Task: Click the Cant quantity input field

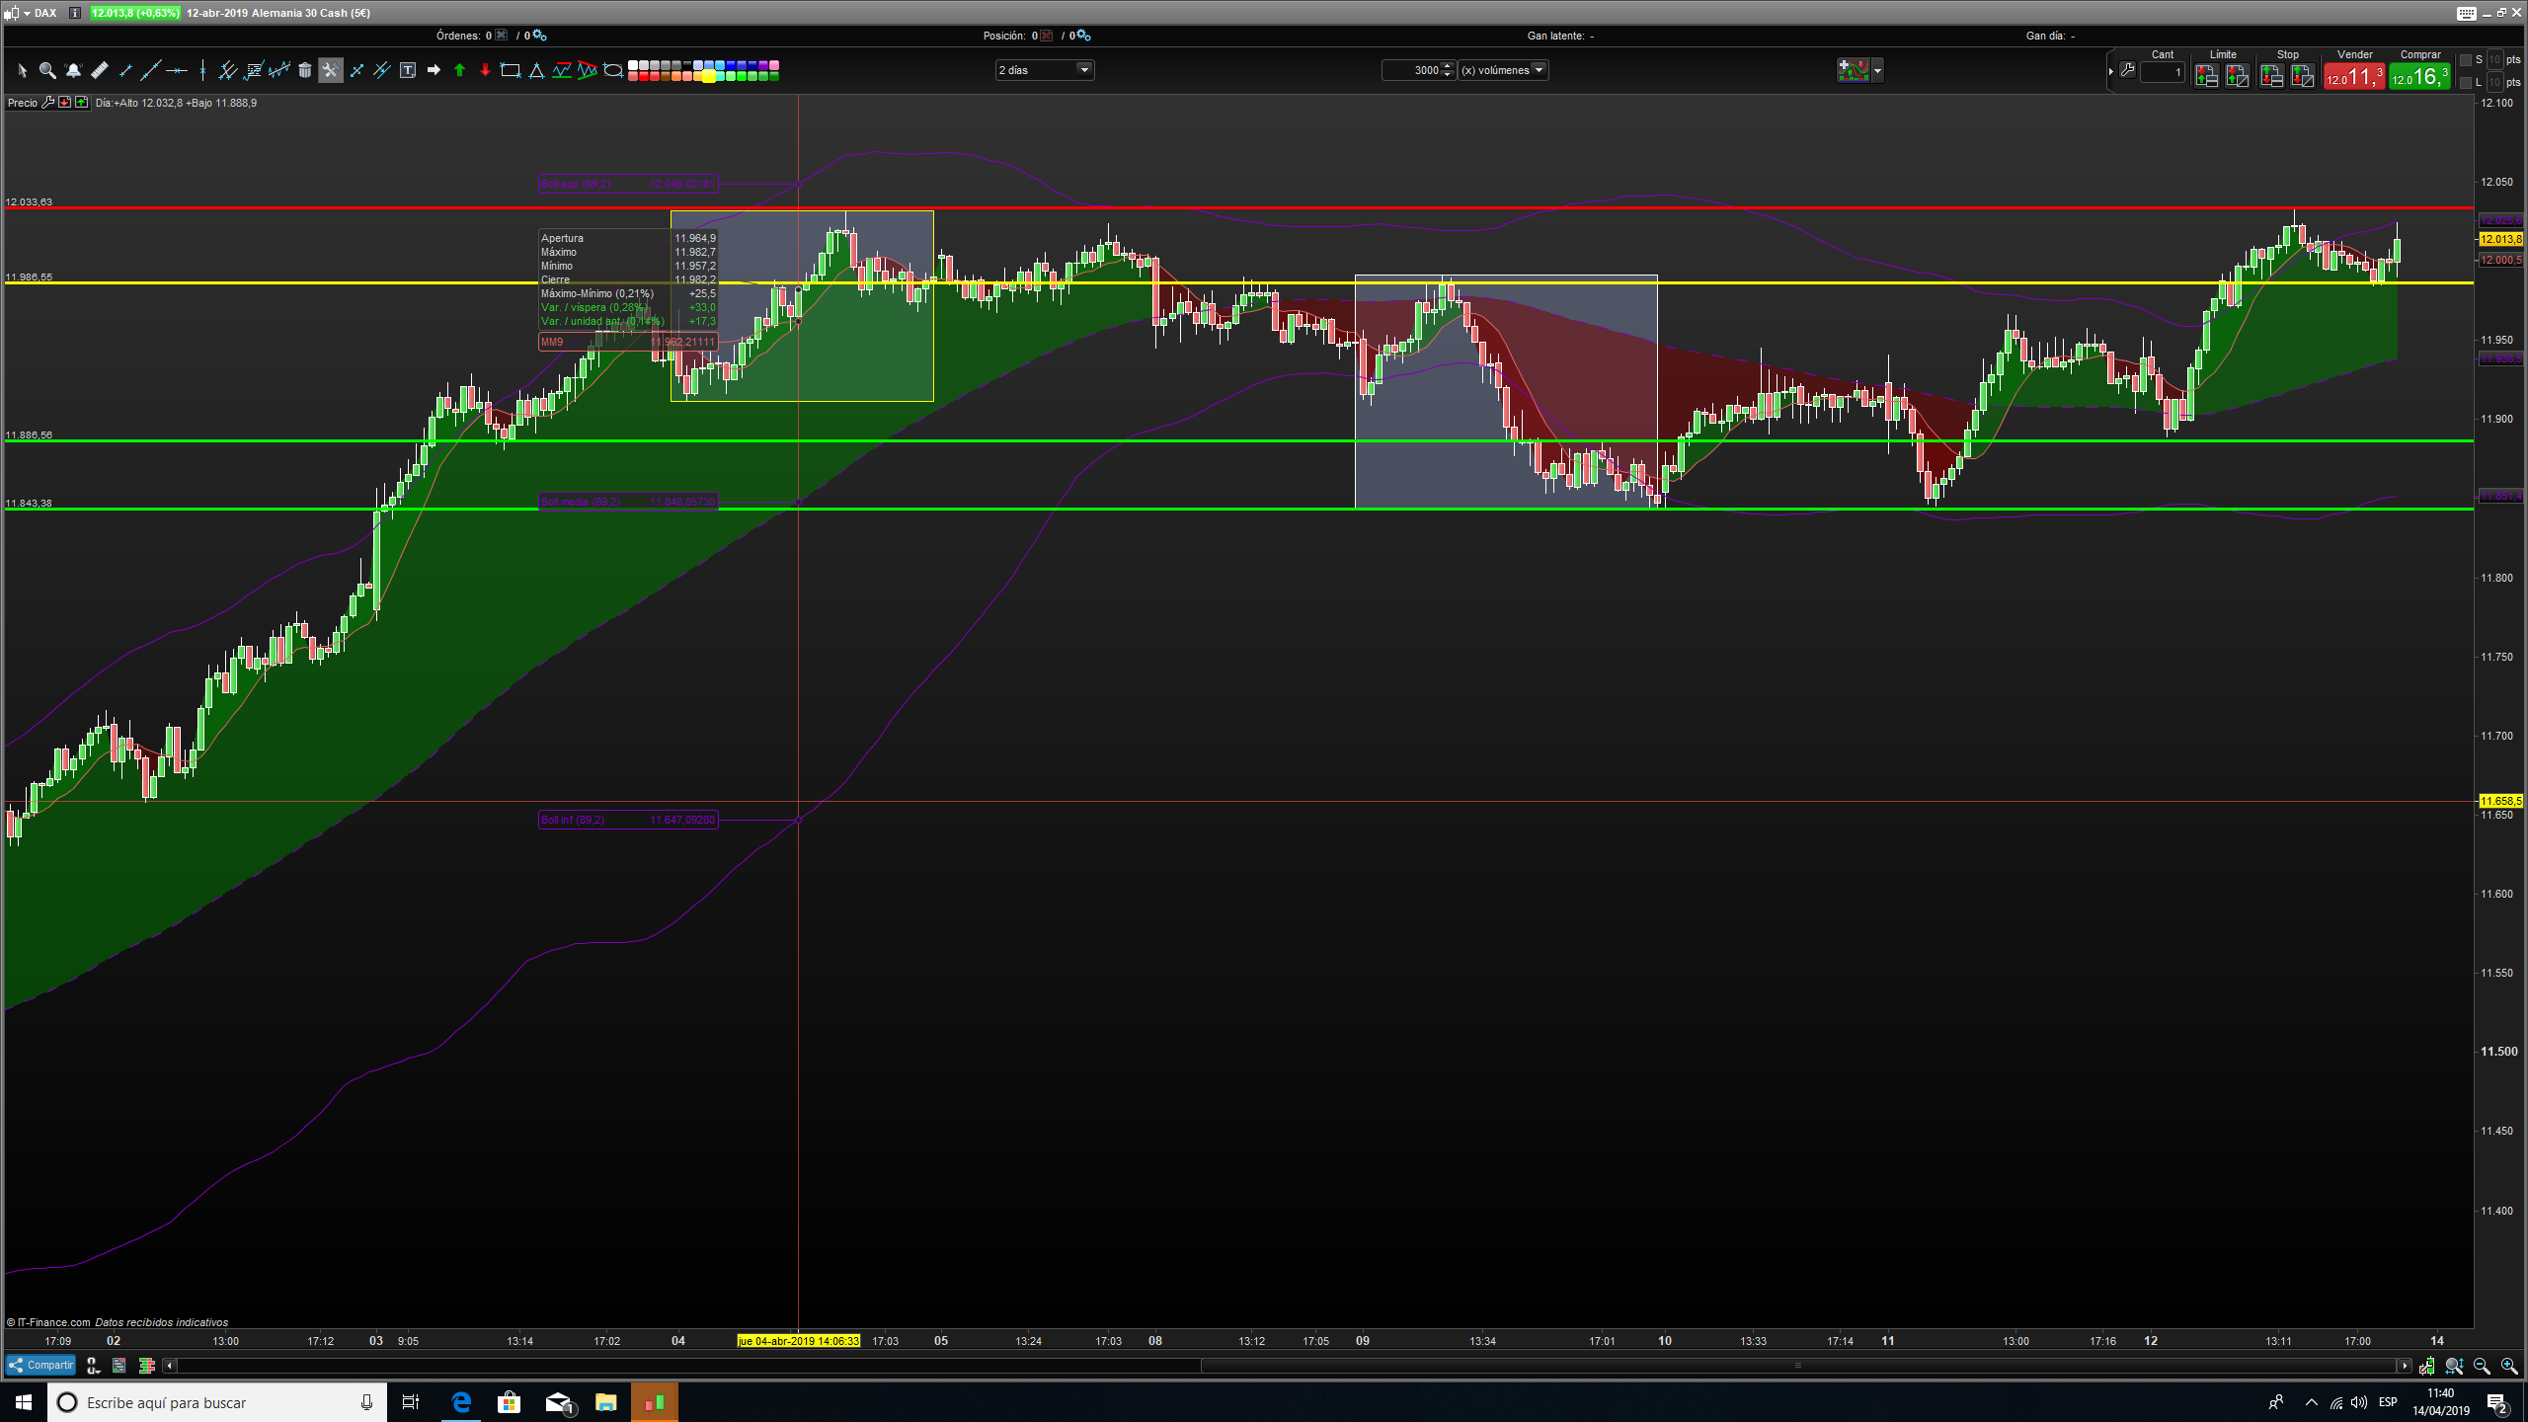Action: 2162,72
